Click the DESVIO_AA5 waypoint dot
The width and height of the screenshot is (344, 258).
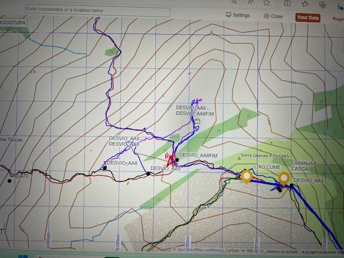point(148,174)
